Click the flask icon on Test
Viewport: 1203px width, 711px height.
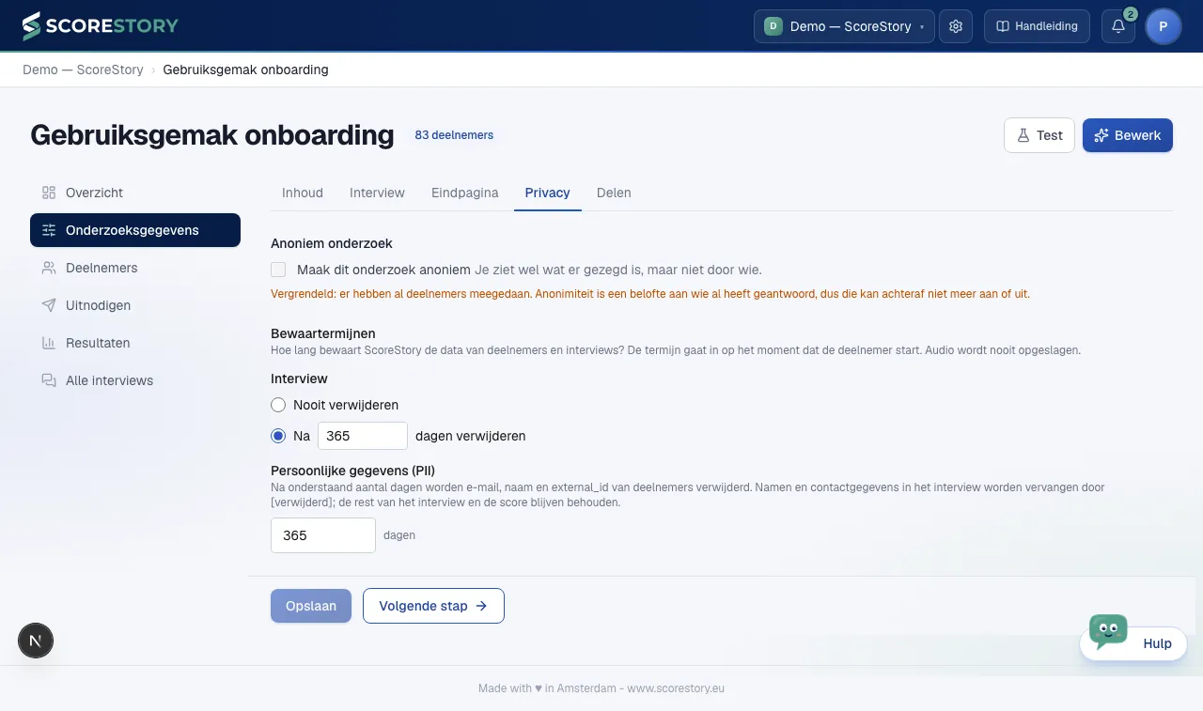tap(1023, 135)
